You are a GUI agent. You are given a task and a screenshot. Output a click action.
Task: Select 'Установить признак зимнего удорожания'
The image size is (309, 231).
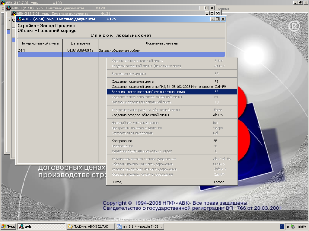(x=172, y=159)
